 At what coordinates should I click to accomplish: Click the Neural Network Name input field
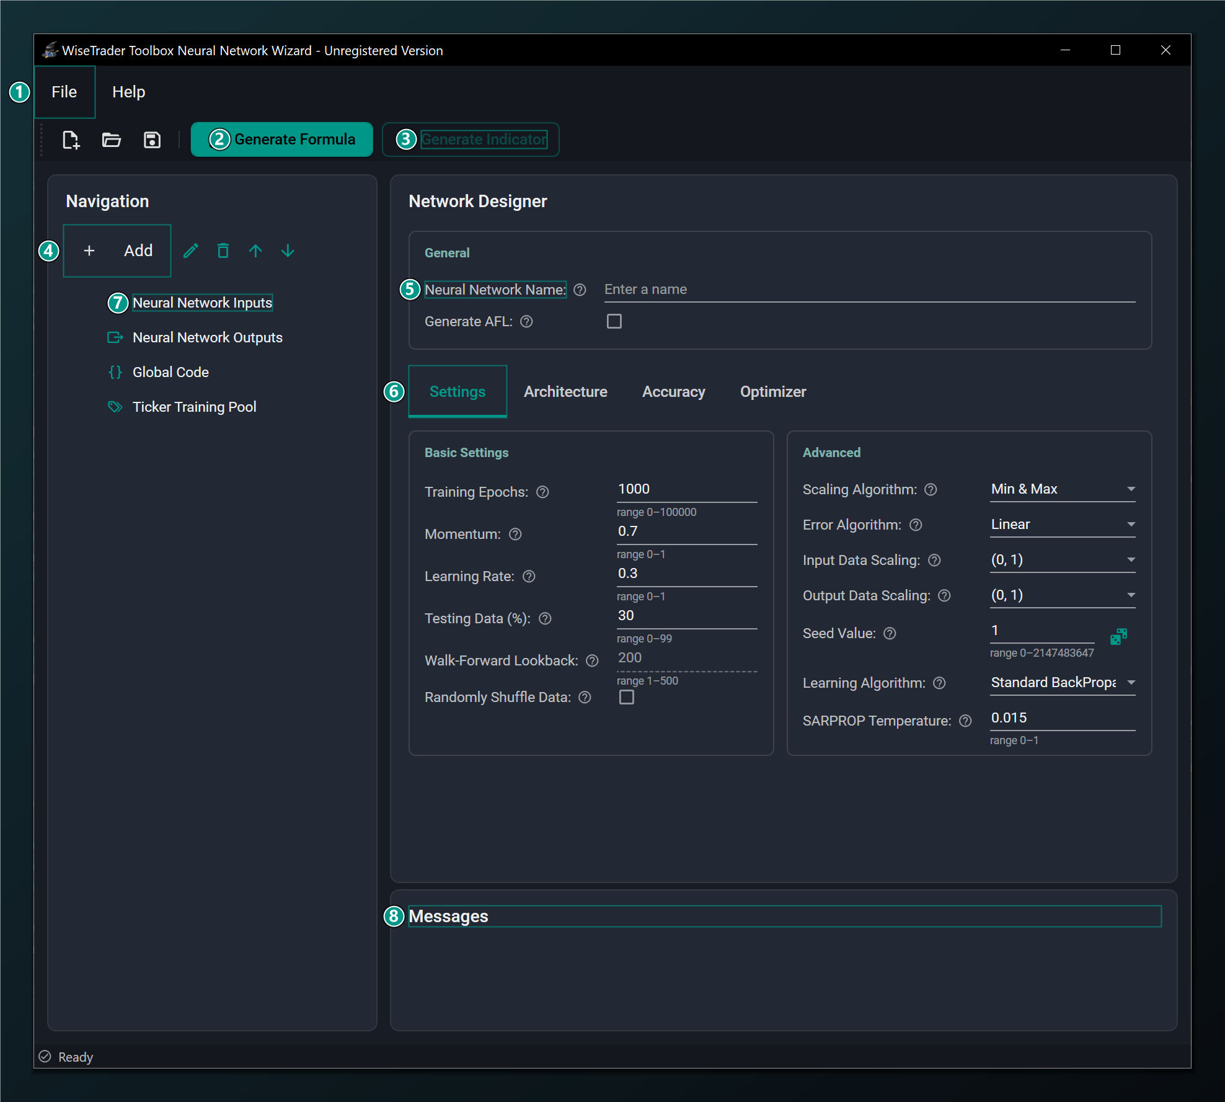[870, 290]
